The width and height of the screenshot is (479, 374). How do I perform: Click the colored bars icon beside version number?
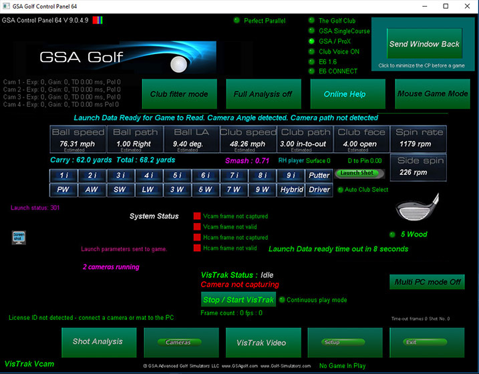(x=98, y=20)
